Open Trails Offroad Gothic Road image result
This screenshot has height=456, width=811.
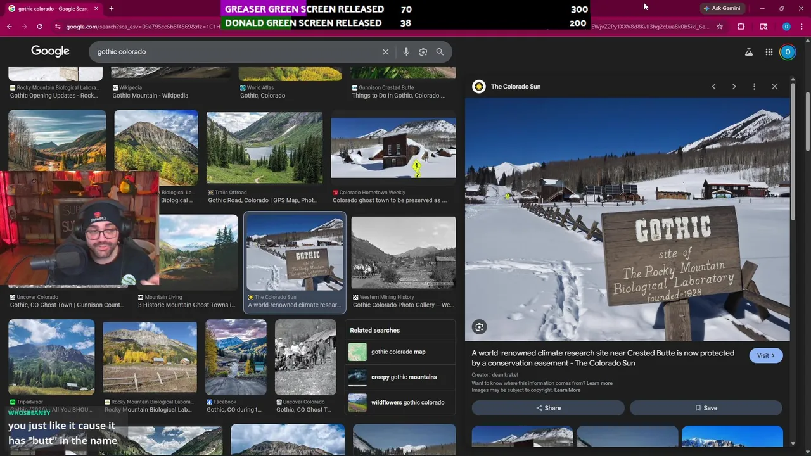pos(264,148)
